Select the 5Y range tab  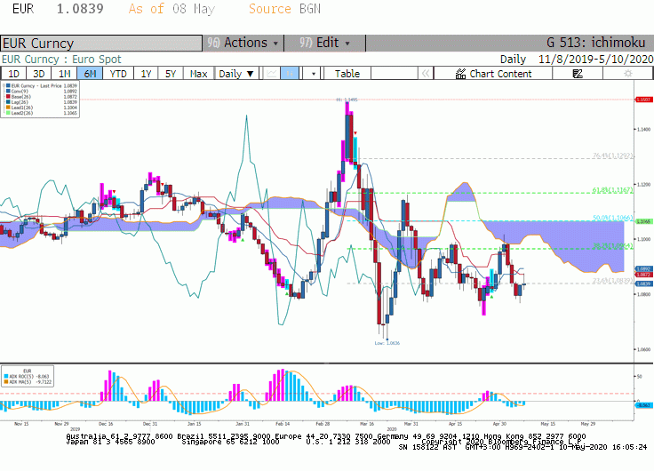(x=171, y=74)
